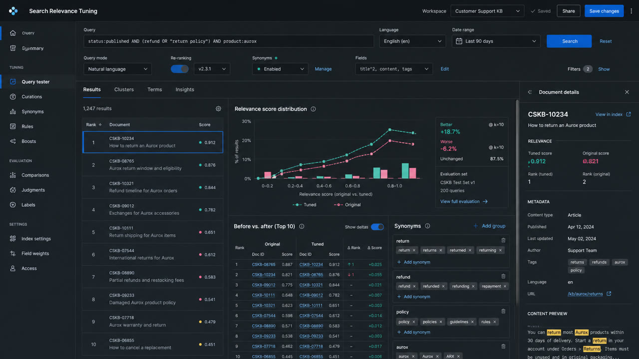Toggle the Re-ranking switch
639x359 pixels.
(180, 69)
